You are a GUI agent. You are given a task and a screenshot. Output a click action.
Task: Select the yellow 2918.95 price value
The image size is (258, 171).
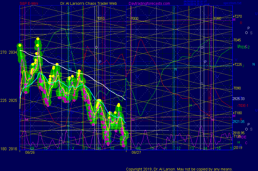pos(238,133)
